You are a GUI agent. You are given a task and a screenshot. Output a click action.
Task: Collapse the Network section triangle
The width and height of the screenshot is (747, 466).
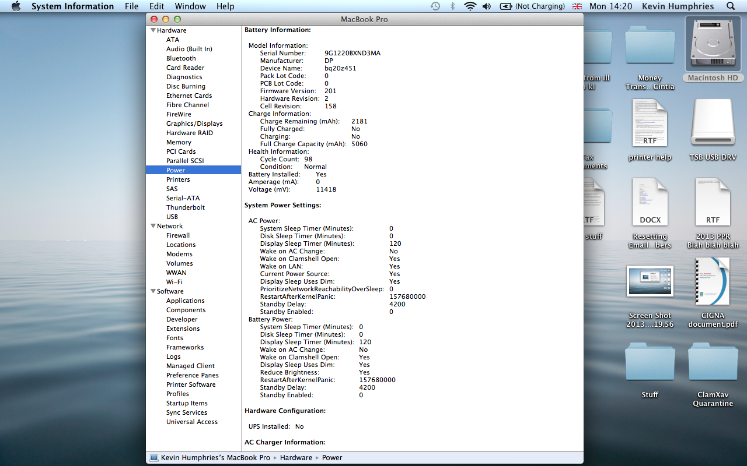click(x=153, y=226)
